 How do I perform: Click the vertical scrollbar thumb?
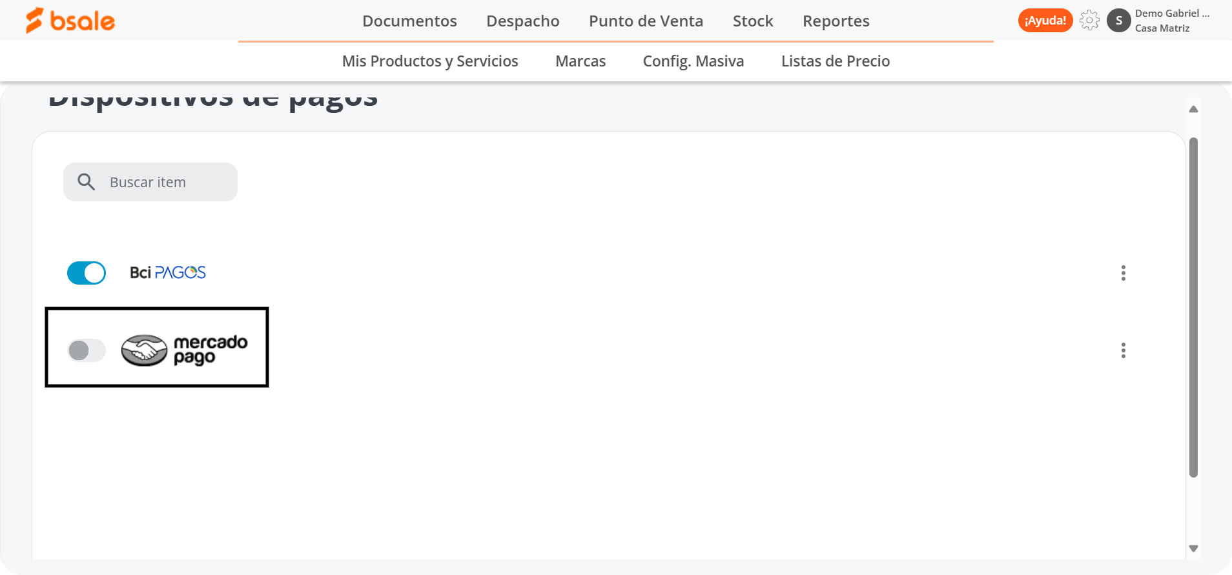click(1193, 307)
